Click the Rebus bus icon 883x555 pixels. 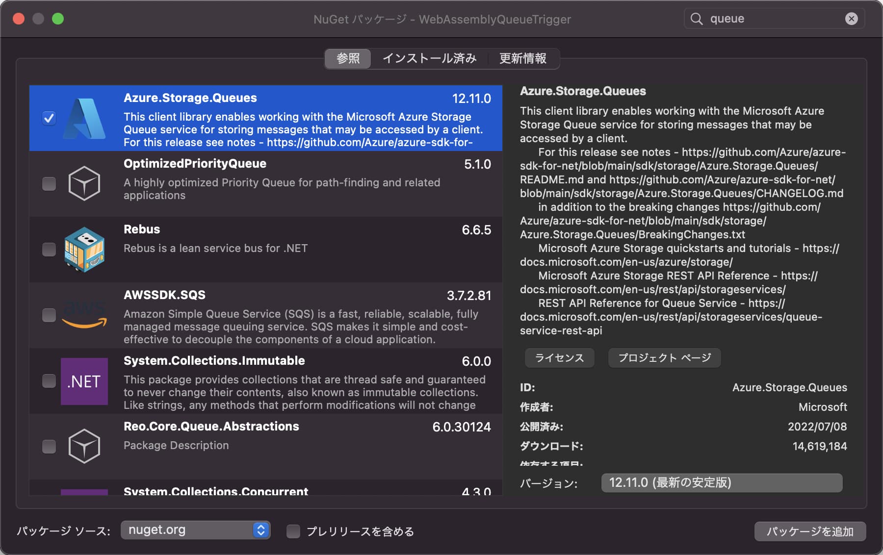click(84, 249)
